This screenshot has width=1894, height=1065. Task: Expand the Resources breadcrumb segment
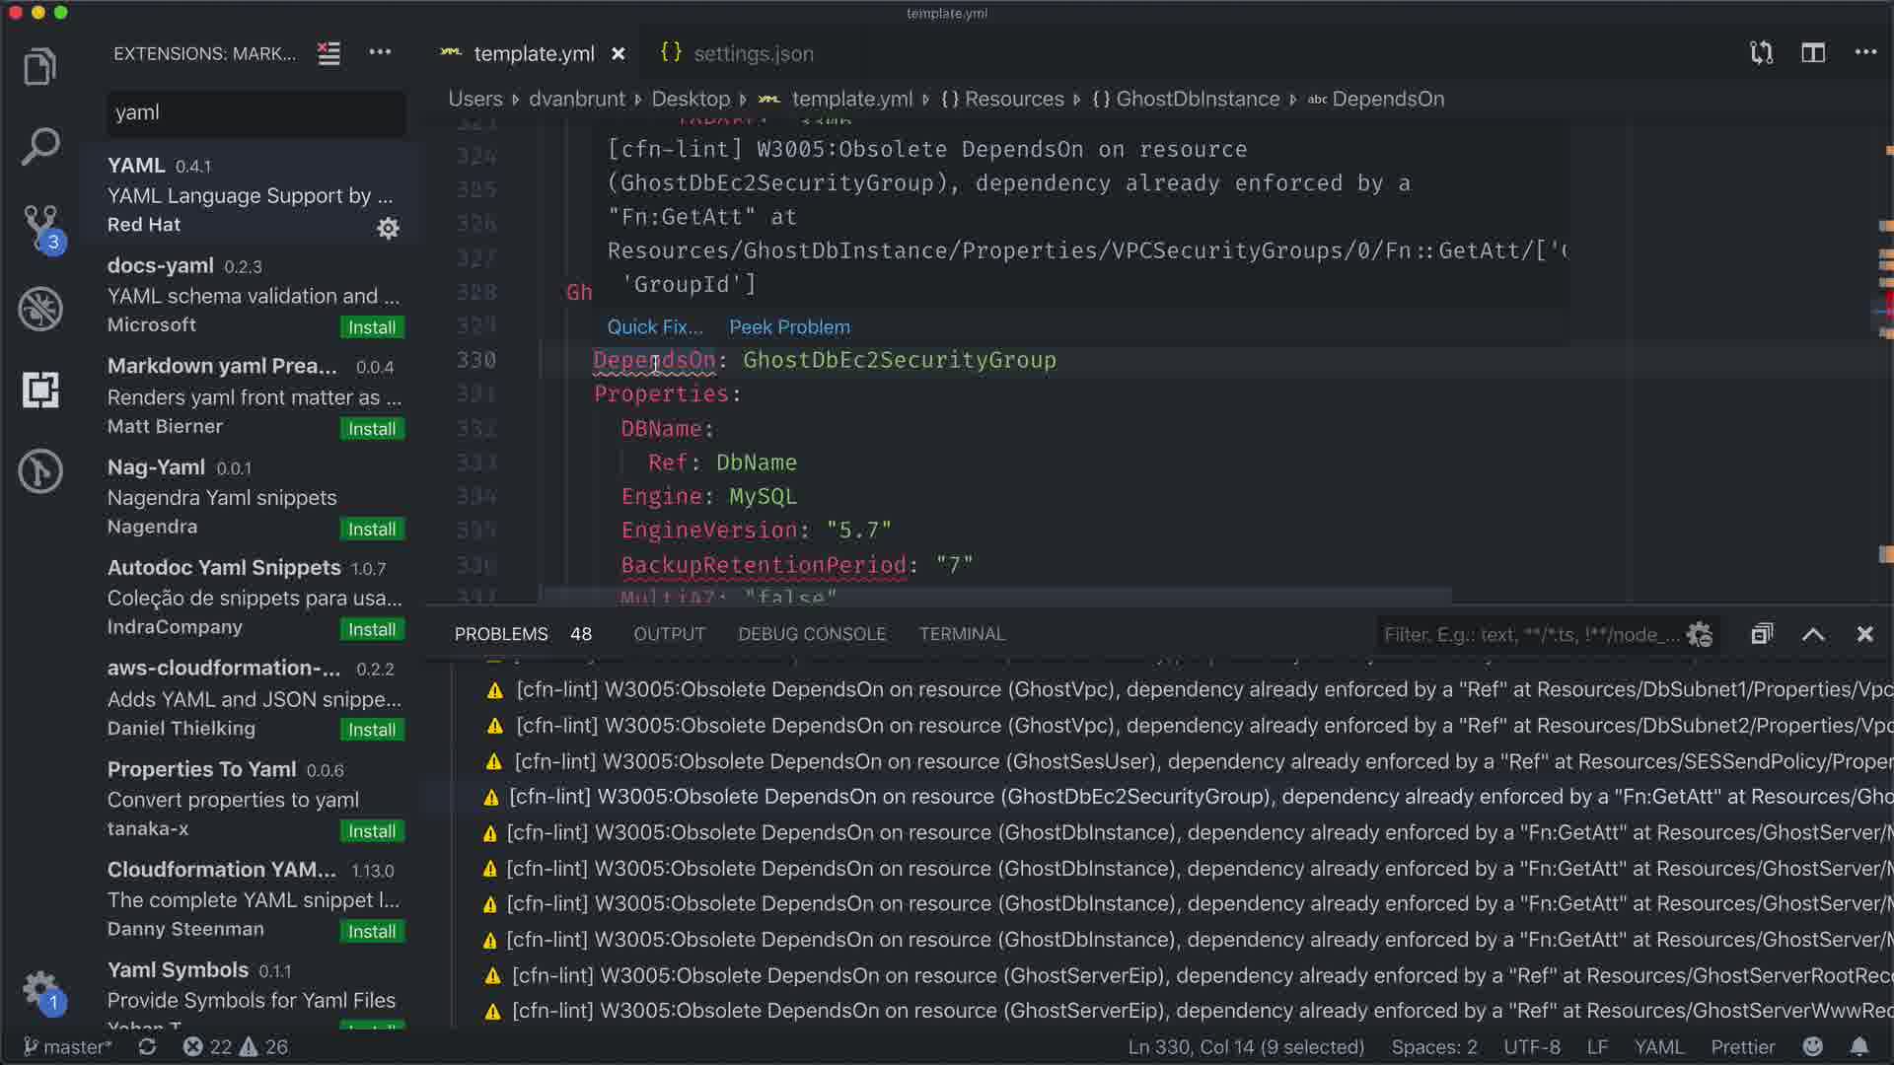[x=1013, y=99]
